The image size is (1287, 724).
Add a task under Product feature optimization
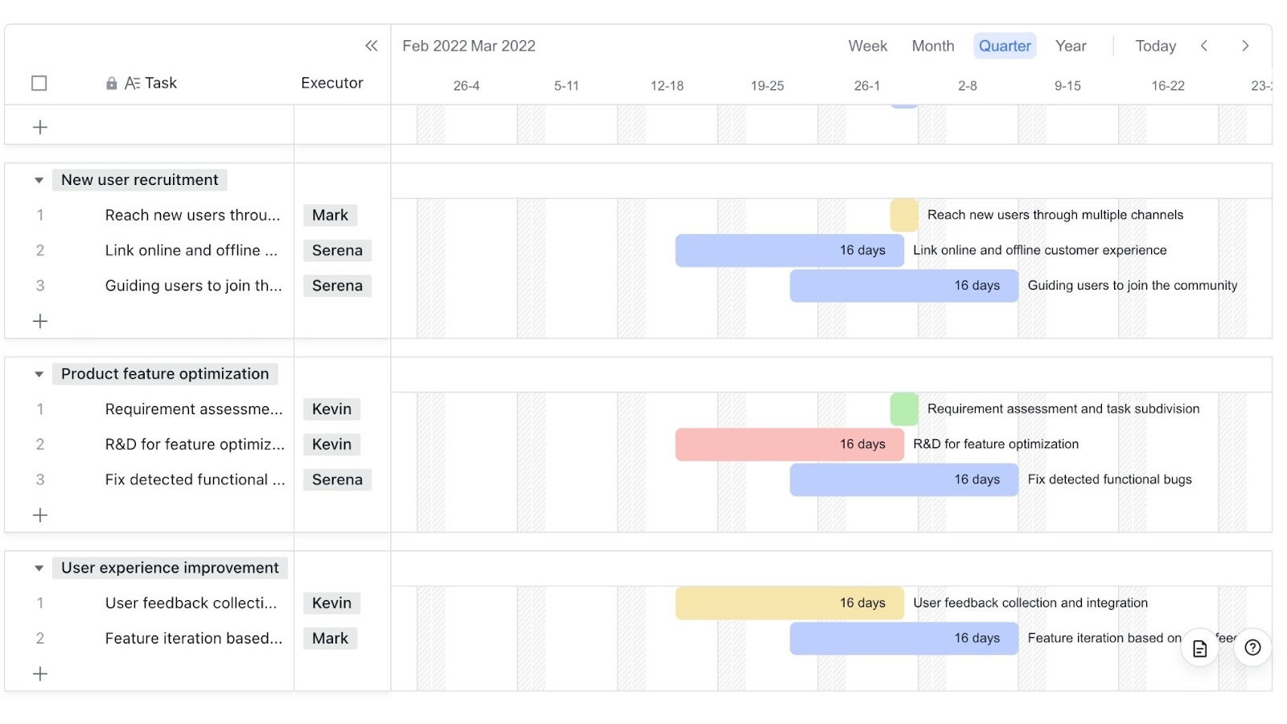(40, 515)
